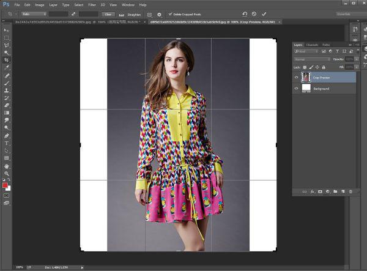This screenshot has height=271, width=367.
Task: Click the red foreground color swatch
Action: point(6,185)
